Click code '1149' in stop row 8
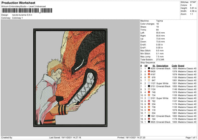The height and width of the screenshot is (140, 198). click(175, 89)
